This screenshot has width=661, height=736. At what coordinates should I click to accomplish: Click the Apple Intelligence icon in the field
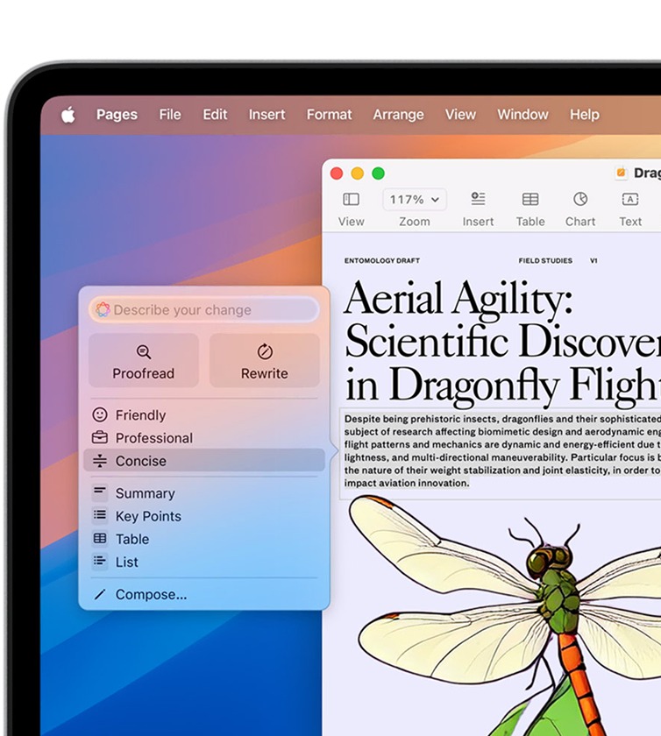[x=103, y=310]
